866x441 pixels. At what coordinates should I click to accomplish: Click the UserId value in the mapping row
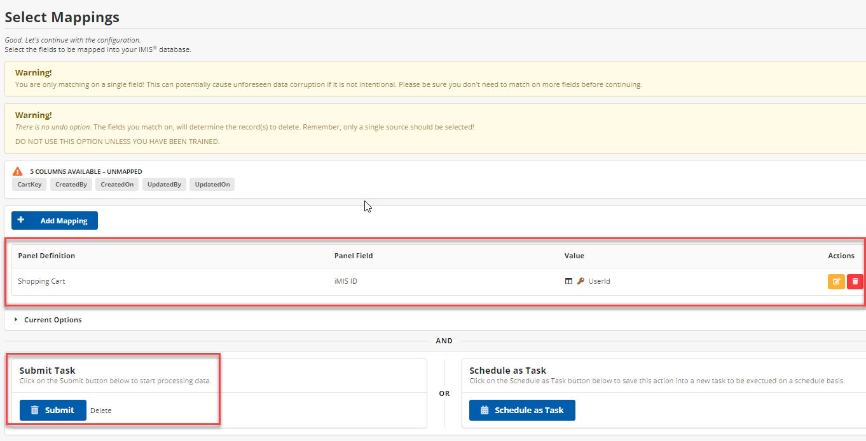(x=599, y=281)
